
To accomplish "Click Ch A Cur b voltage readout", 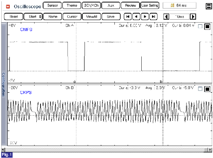I will point(183,26).
